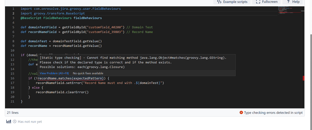The height and width of the screenshot is (130, 312).
Task: Click the clock icon beside Has not run yet
Action: pos(14,122)
